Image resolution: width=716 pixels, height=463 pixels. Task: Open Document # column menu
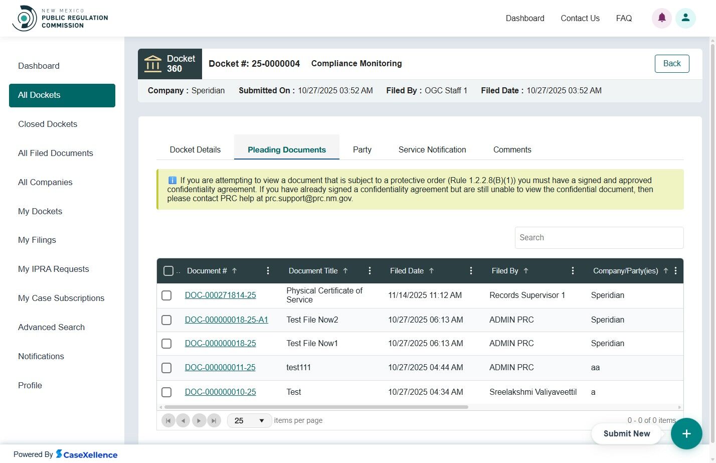point(268,271)
